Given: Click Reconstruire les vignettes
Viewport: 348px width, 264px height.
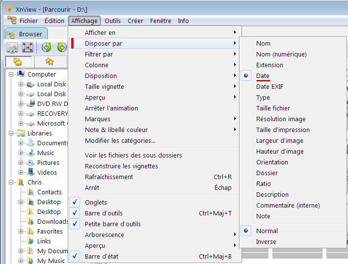Looking at the screenshot, I should point(155,166).
